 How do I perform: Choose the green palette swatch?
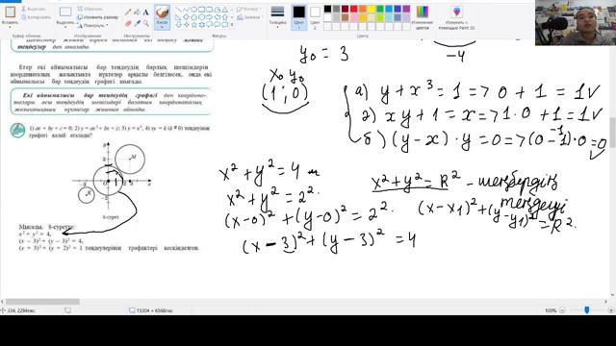coord(380,9)
